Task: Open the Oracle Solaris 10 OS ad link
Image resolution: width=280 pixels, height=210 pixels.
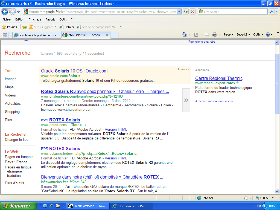Action: (x=74, y=71)
